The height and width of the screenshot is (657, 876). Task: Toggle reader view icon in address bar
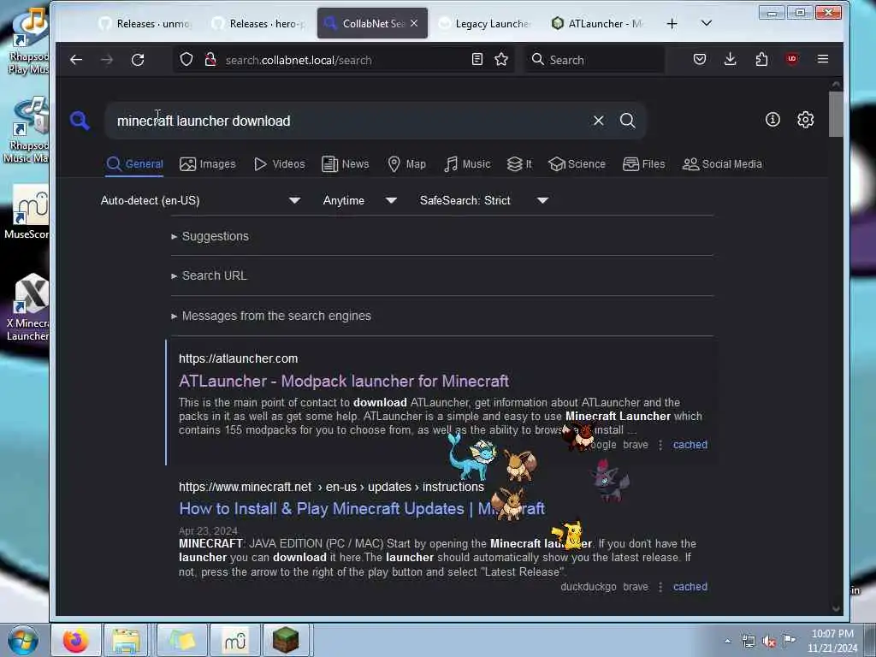(477, 59)
